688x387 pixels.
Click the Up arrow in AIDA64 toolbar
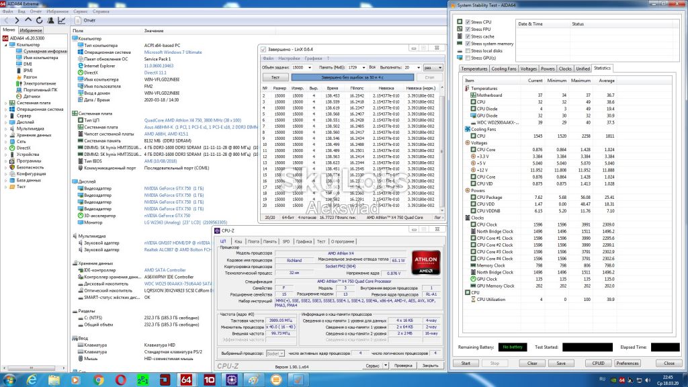tap(28, 20)
